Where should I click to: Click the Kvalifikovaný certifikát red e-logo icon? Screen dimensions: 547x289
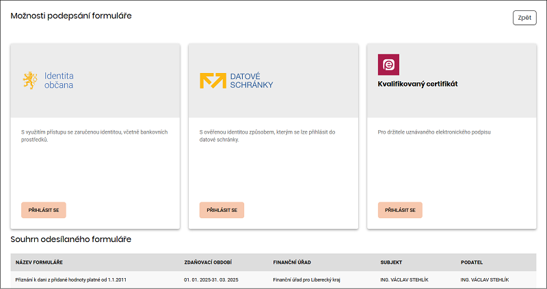[388, 64]
